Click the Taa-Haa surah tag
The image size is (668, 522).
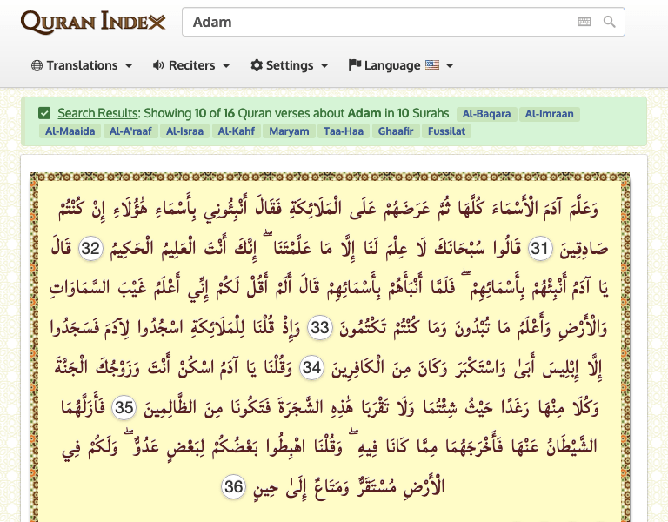pyautogui.click(x=344, y=131)
